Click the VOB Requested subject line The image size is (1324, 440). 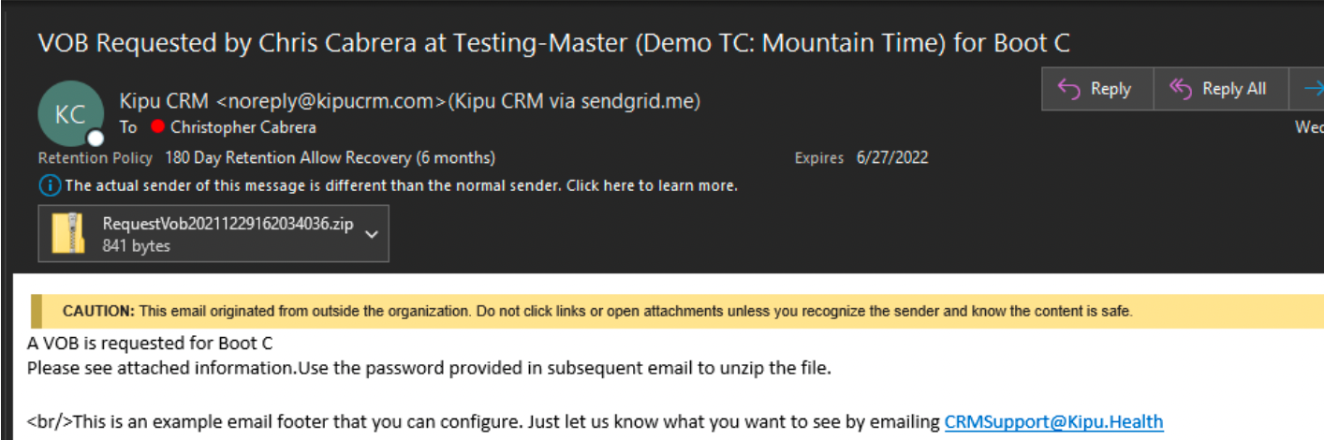552,43
